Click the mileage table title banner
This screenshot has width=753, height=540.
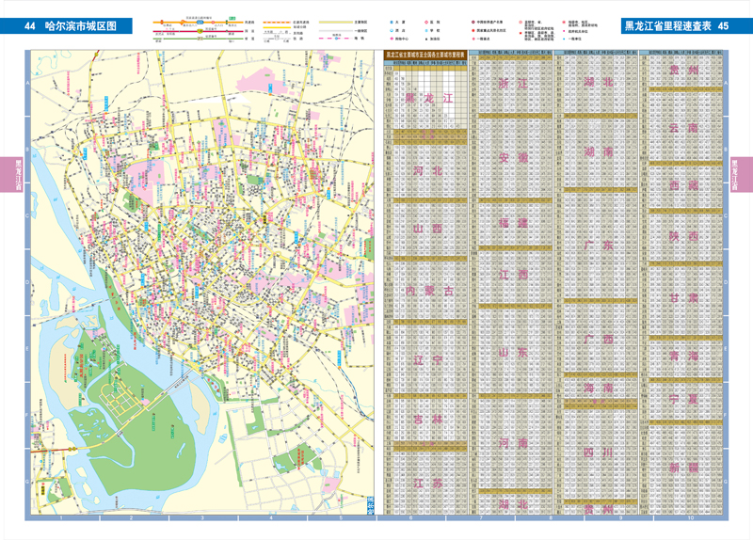pos(425,56)
